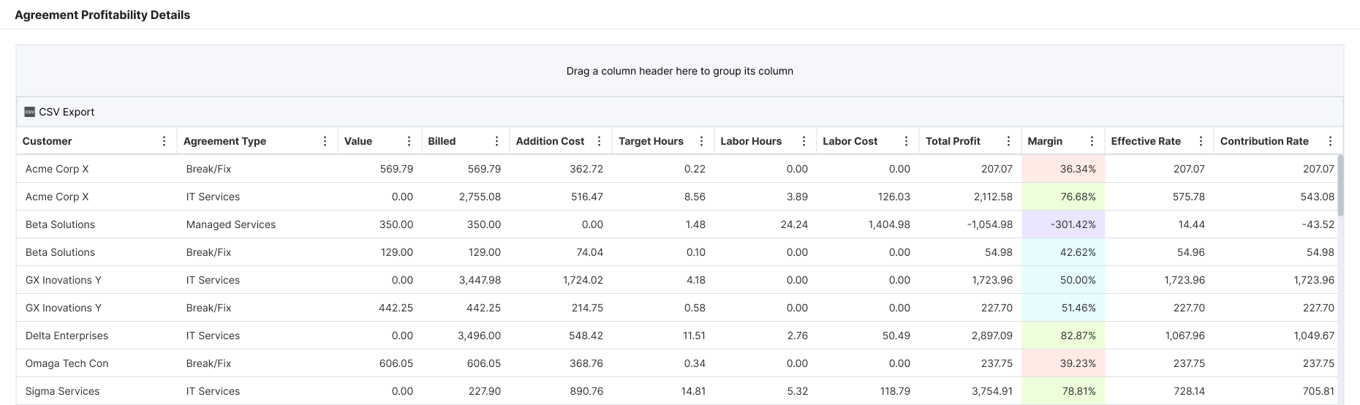Select the Delta Enterprises row customer cell

point(67,336)
